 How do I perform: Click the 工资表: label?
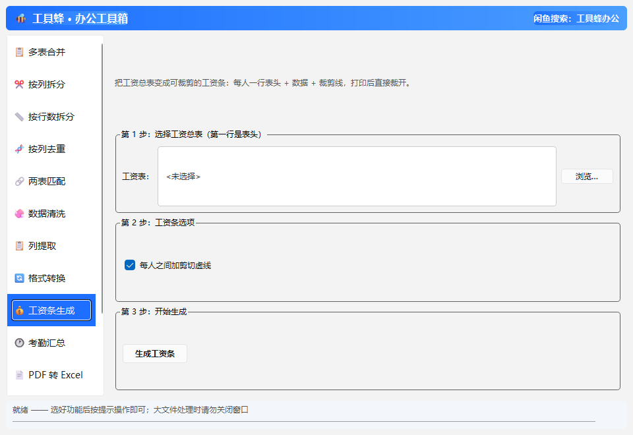pyautogui.click(x=136, y=177)
